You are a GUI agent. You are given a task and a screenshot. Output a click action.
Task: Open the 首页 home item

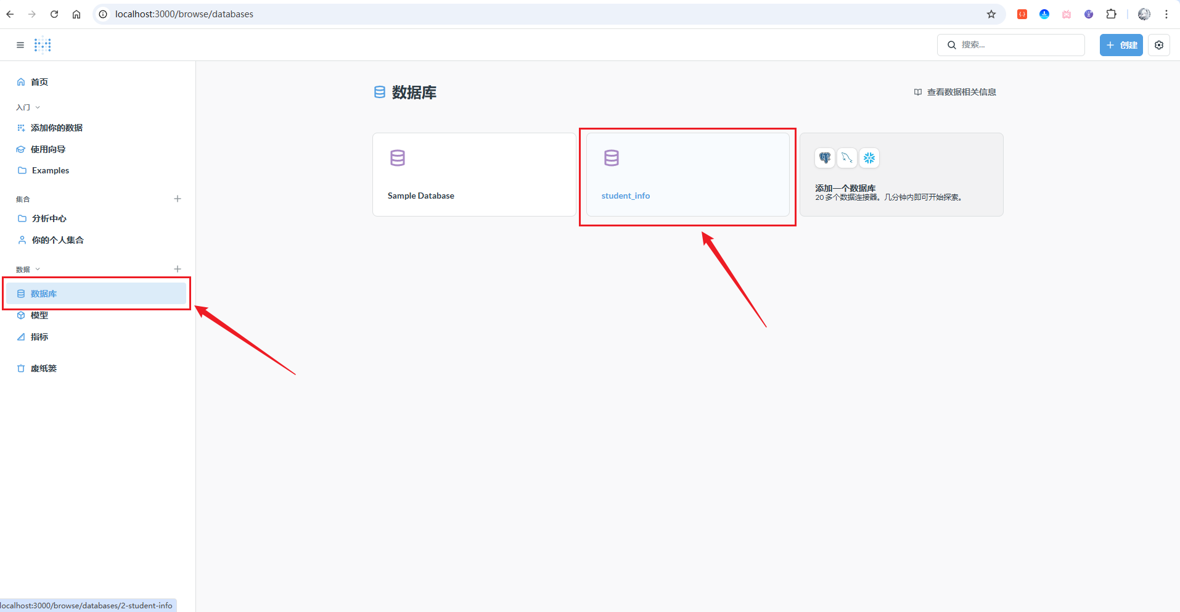point(39,82)
